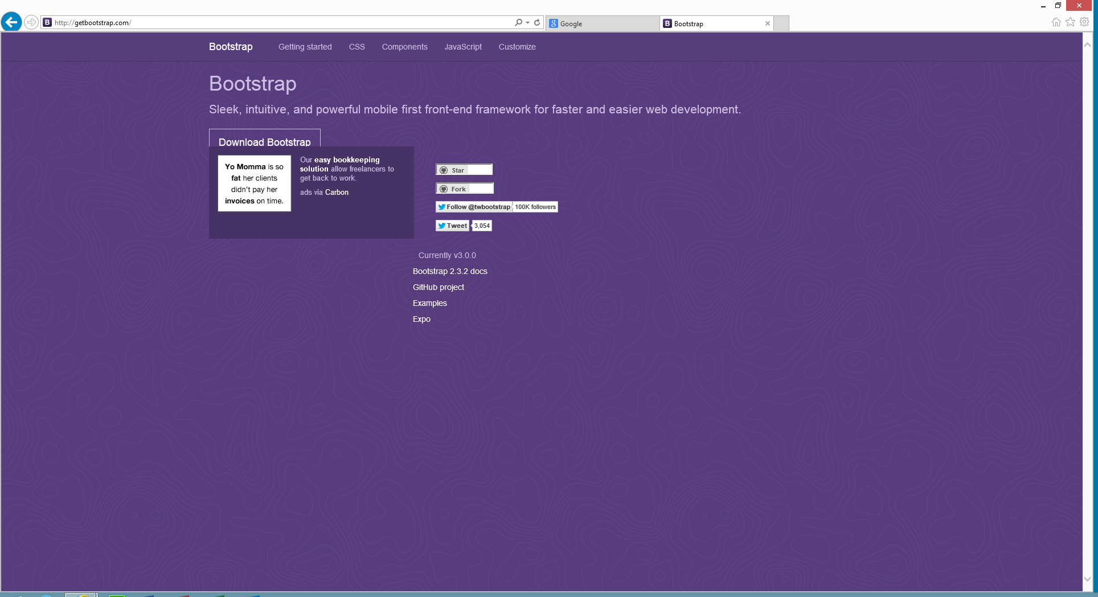Viewport: 1098px width, 597px height.
Task: Click the GitHub Fork button
Action: [452, 189]
